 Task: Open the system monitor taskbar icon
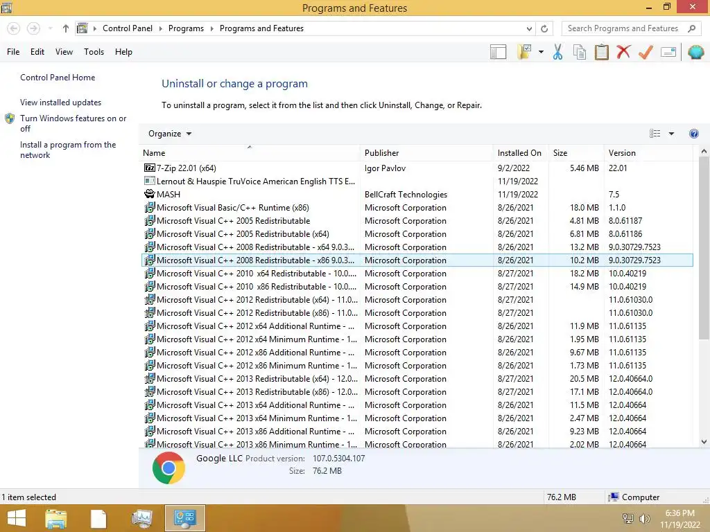point(141,518)
